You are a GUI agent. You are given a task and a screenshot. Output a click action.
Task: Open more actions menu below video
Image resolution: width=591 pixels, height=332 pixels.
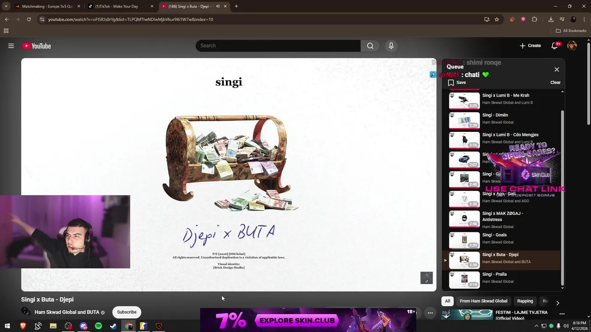click(x=430, y=313)
